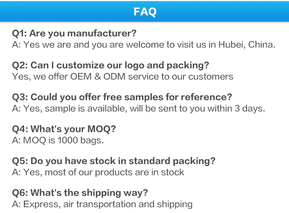Image resolution: width=289 pixels, height=213 pixels.
Task: Select the Q6 shipping way question
Action: [80, 193]
